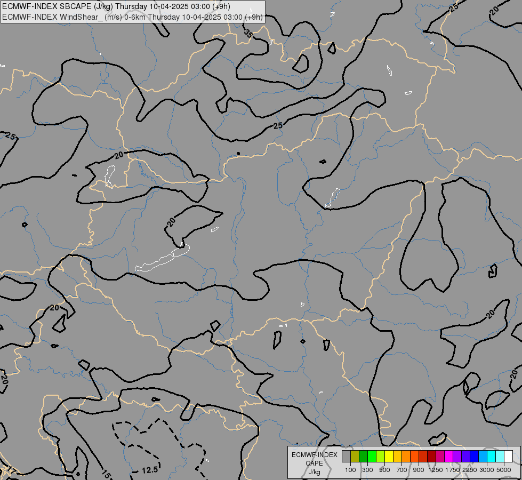Select the gray CAPE legend swatch

[x=346, y=456]
